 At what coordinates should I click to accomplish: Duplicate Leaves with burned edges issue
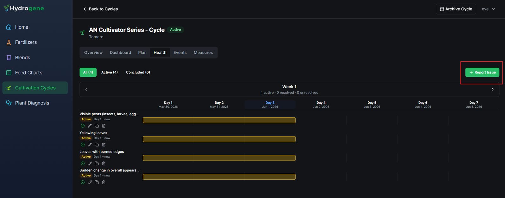point(97,163)
